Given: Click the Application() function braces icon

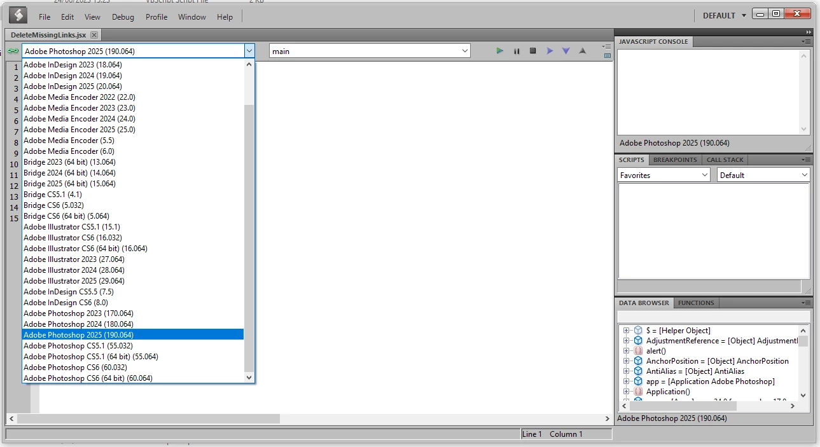Looking at the screenshot, I should pyautogui.click(x=638, y=392).
